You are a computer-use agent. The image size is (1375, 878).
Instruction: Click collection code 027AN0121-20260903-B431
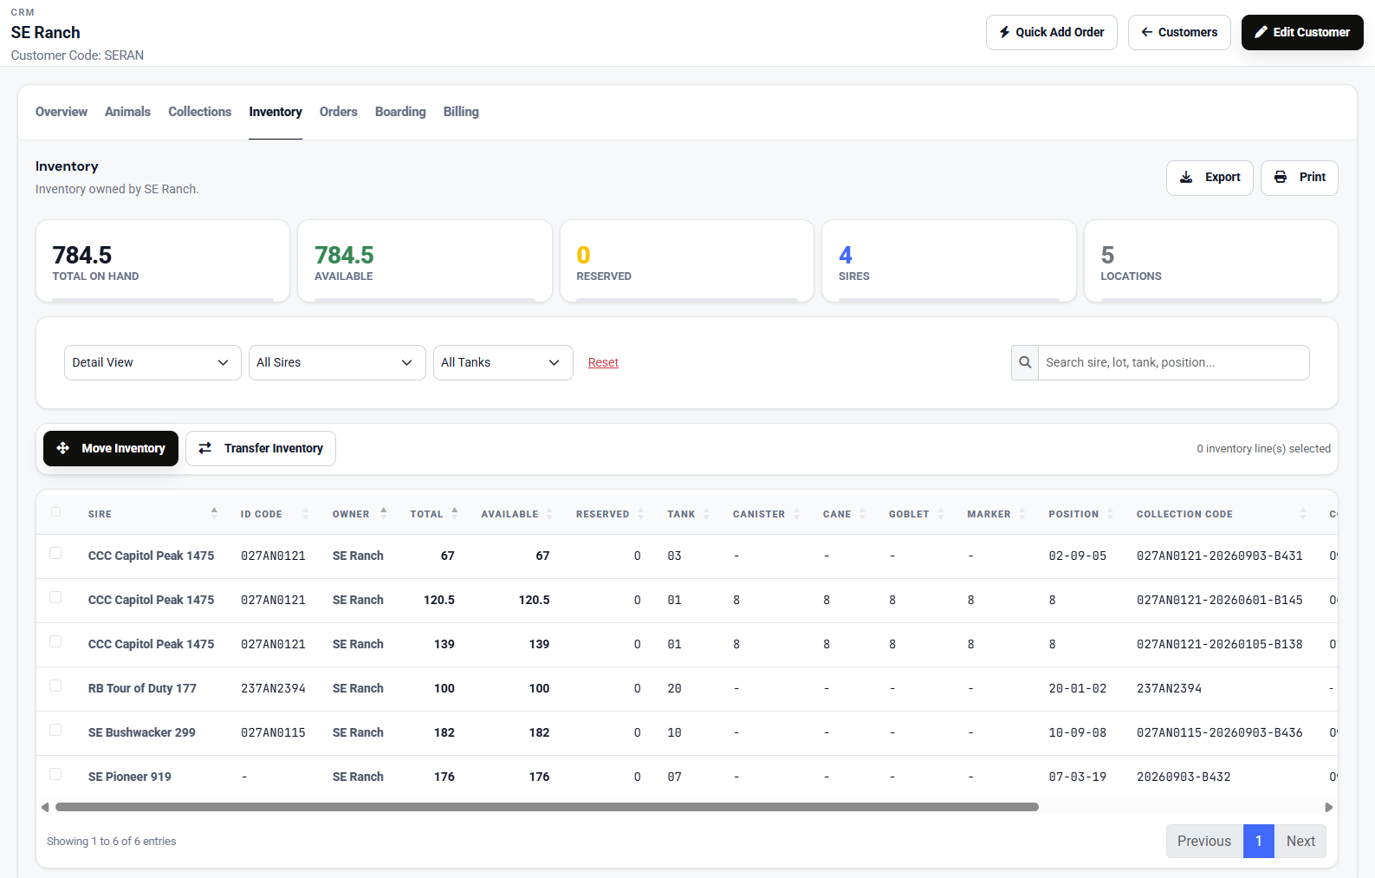[x=1220, y=556]
